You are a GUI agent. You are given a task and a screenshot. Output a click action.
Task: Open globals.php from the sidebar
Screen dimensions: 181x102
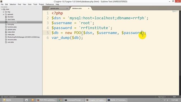(12, 29)
